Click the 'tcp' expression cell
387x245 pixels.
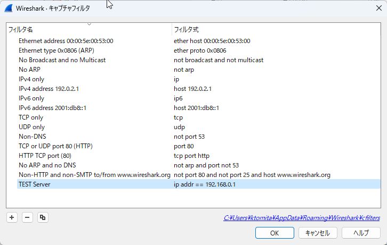tap(178, 117)
